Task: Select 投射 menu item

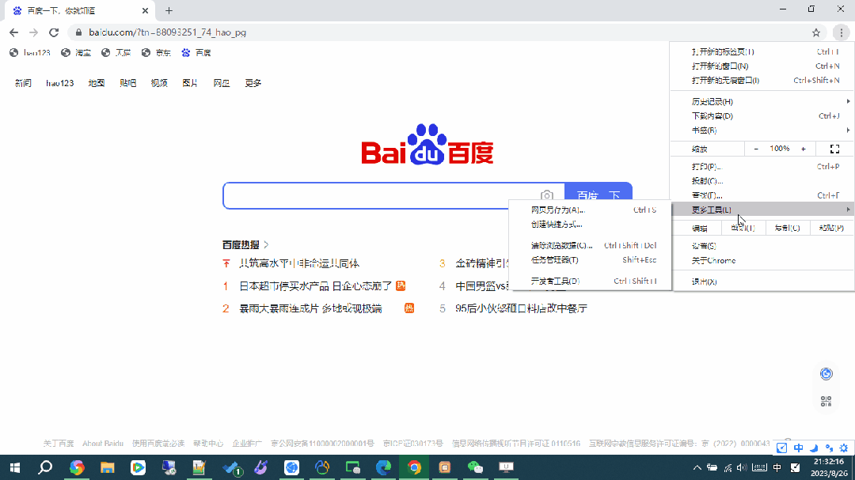Action: pyautogui.click(x=763, y=181)
